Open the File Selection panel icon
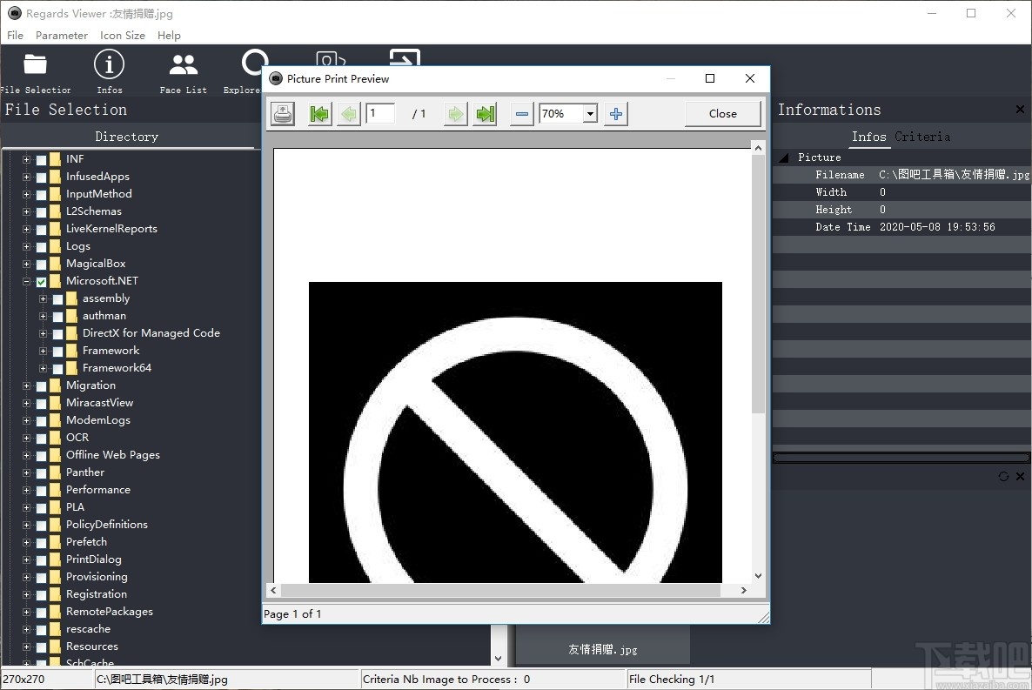The width and height of the screenshot is (1032, 690). [x=34, y=64]
